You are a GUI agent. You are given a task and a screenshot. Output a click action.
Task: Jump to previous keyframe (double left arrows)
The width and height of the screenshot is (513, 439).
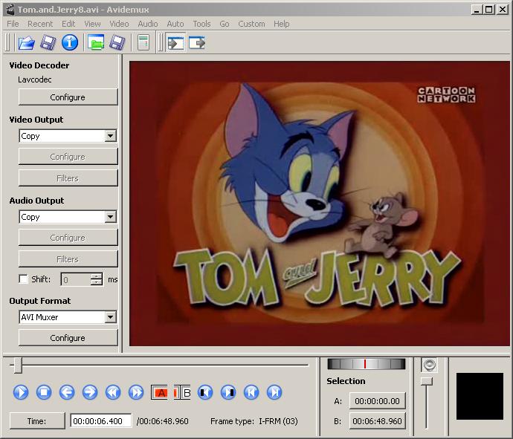coord(113,392)
